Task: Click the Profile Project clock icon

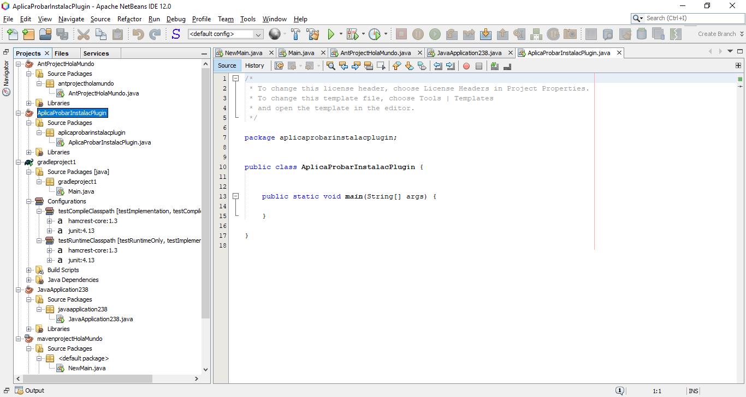Action: pos(375,34)
